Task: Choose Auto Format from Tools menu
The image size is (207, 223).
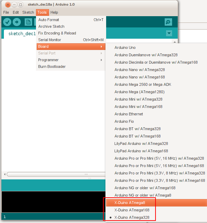Action: point(71,20)
